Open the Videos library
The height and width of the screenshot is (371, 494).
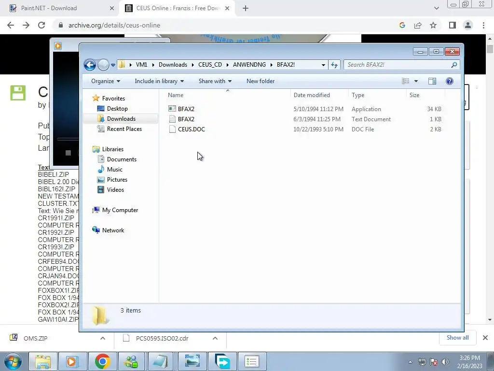115,189
